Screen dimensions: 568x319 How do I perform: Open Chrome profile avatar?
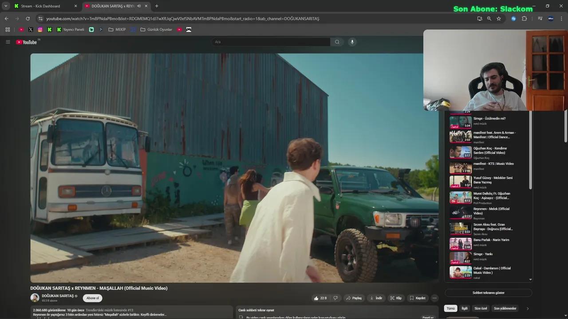[551, 19]
